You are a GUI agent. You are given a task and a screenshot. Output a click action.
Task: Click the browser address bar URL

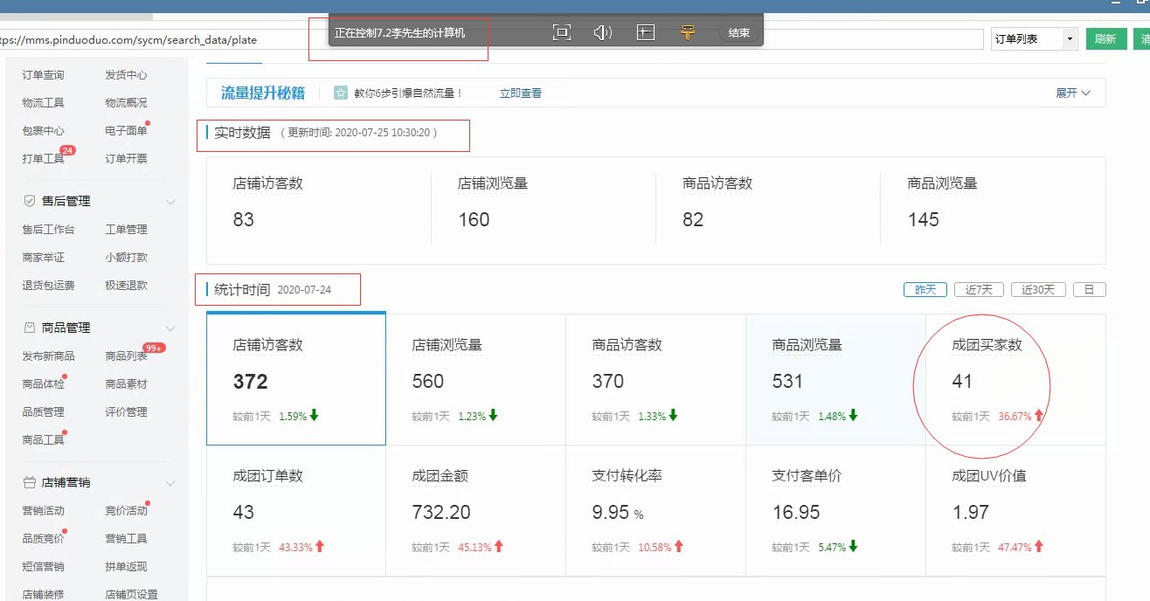point(128,39)
